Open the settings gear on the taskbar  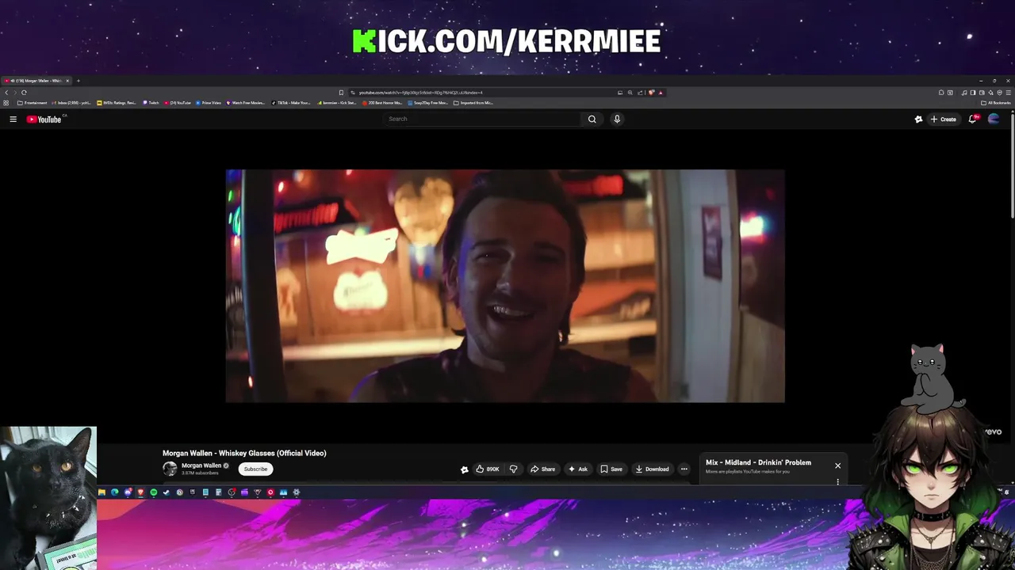[x=297, y=492]
